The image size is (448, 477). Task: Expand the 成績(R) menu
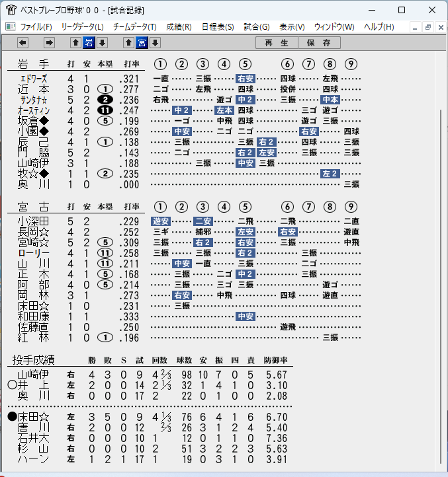[179, 27]
